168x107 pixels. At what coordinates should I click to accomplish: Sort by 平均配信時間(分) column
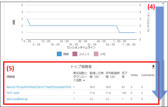[112, 75]
